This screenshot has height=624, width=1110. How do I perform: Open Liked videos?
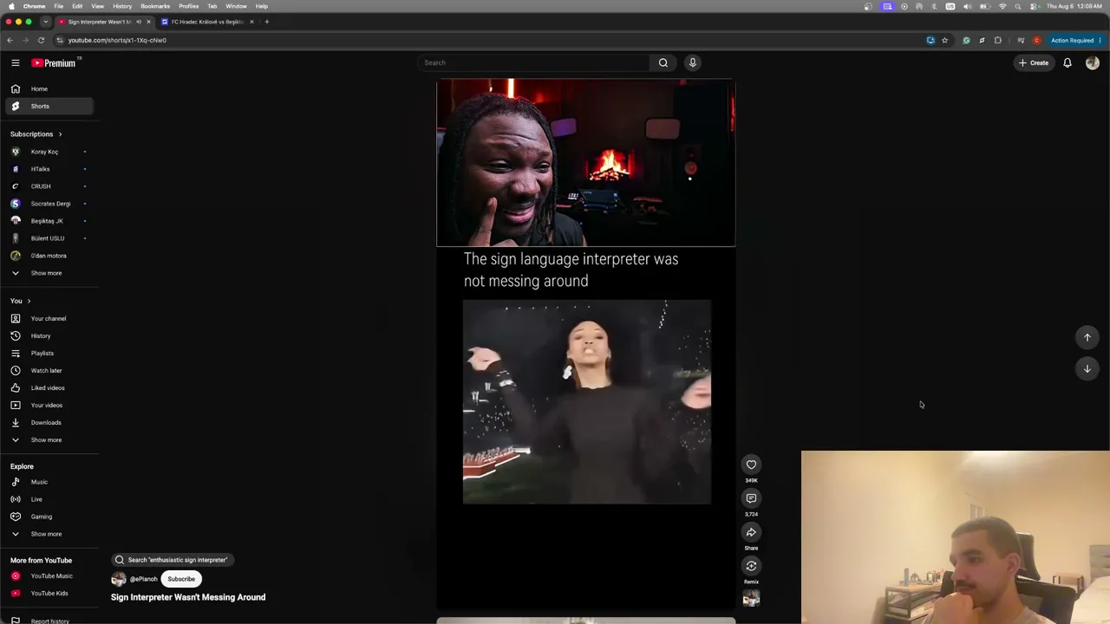coord(49,387)
